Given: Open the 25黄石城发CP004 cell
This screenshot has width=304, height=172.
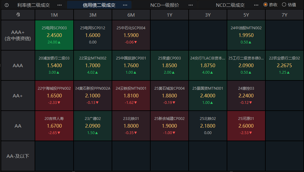Looking at the screenshot, I should (x=169, y=96).
